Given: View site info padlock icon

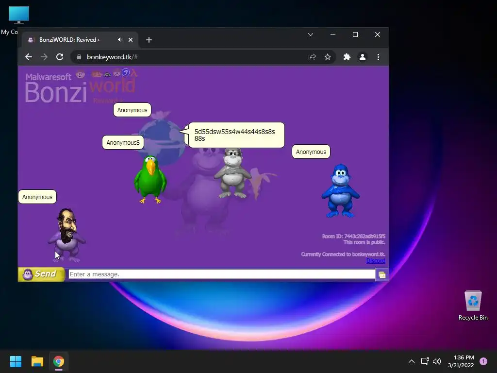Looking at the screenshot, I should click(x=79, y=57).
